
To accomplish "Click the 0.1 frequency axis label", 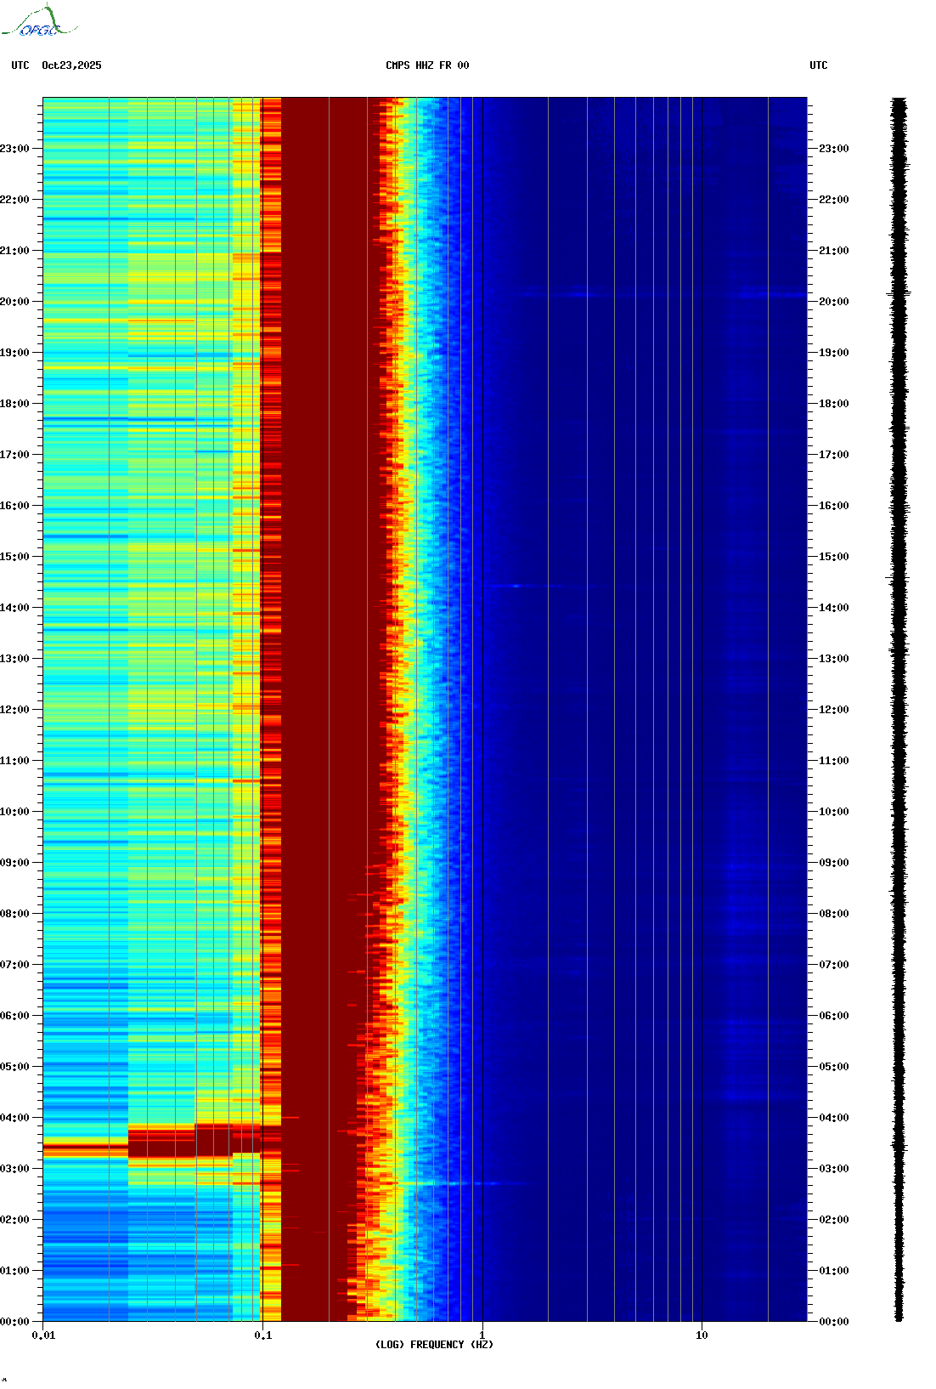I will [262, 1335].
